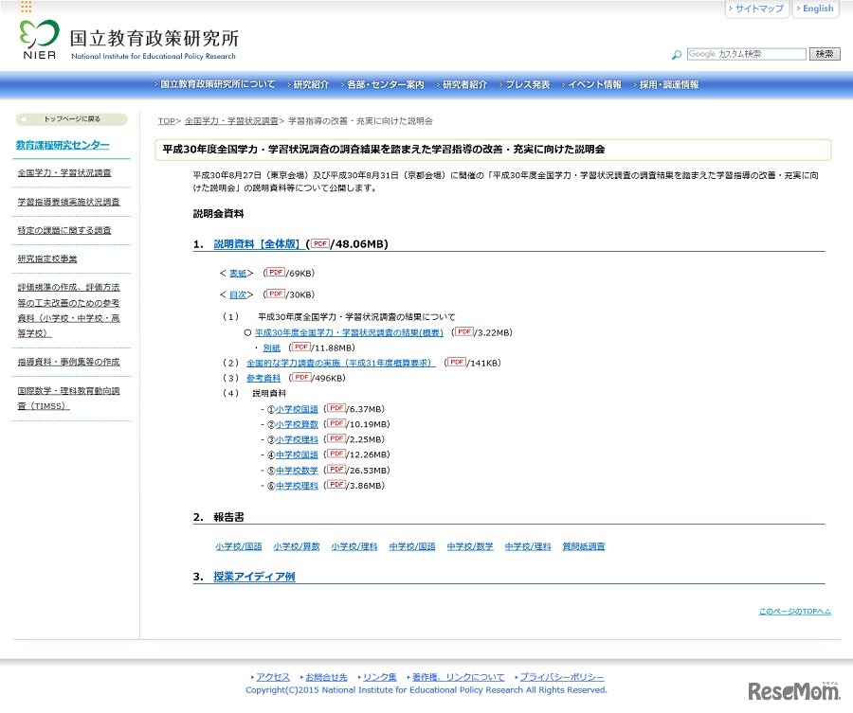
Task: Open the 授業アイディア例 heading link
Action: pos(254,576)
